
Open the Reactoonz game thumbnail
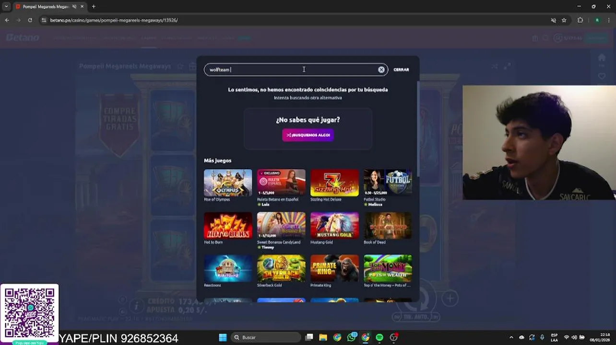point(228,268)
